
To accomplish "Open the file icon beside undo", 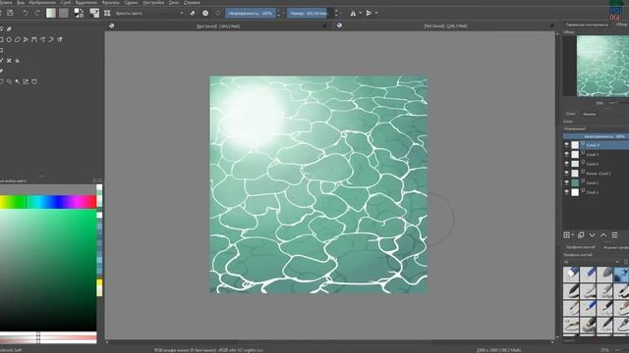I will tap(10, 13).
